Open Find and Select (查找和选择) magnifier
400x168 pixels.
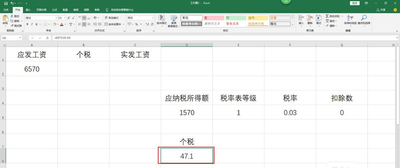(x=364, y=20)
